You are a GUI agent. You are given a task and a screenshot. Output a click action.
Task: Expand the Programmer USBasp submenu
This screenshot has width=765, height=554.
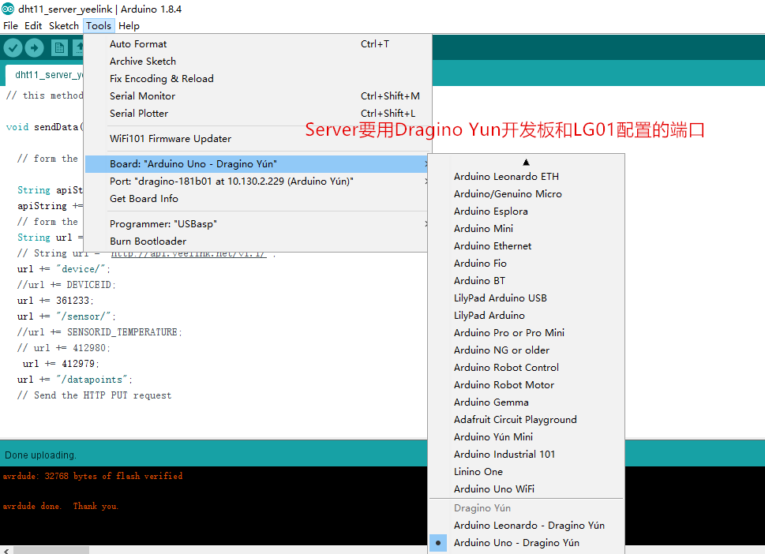(x=257, y=224)
